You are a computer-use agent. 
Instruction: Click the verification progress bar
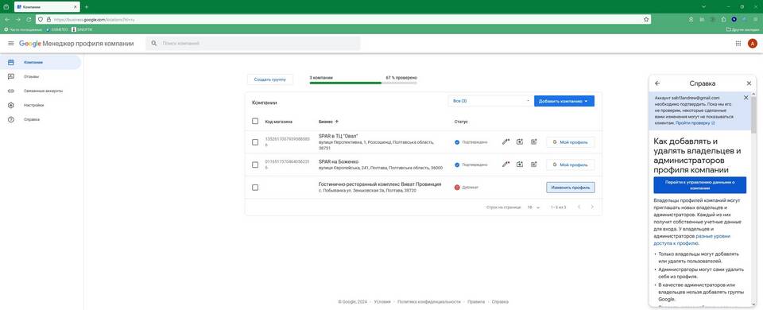363,83
